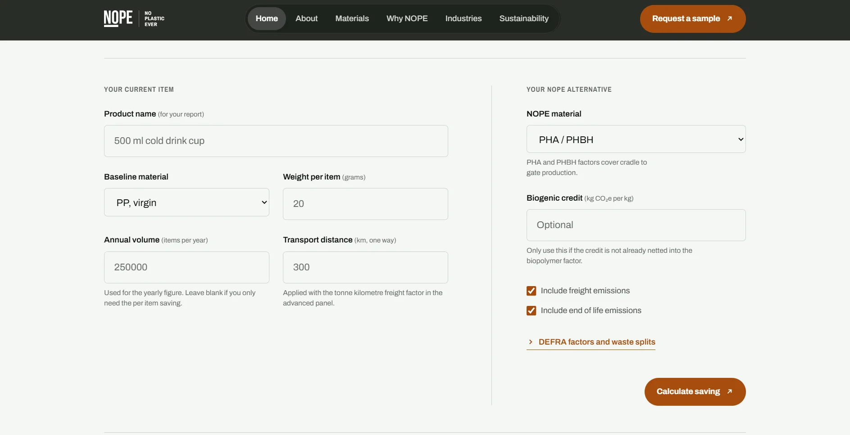Click the Request a sample button
850x435 pixels.
pos(693,19)
